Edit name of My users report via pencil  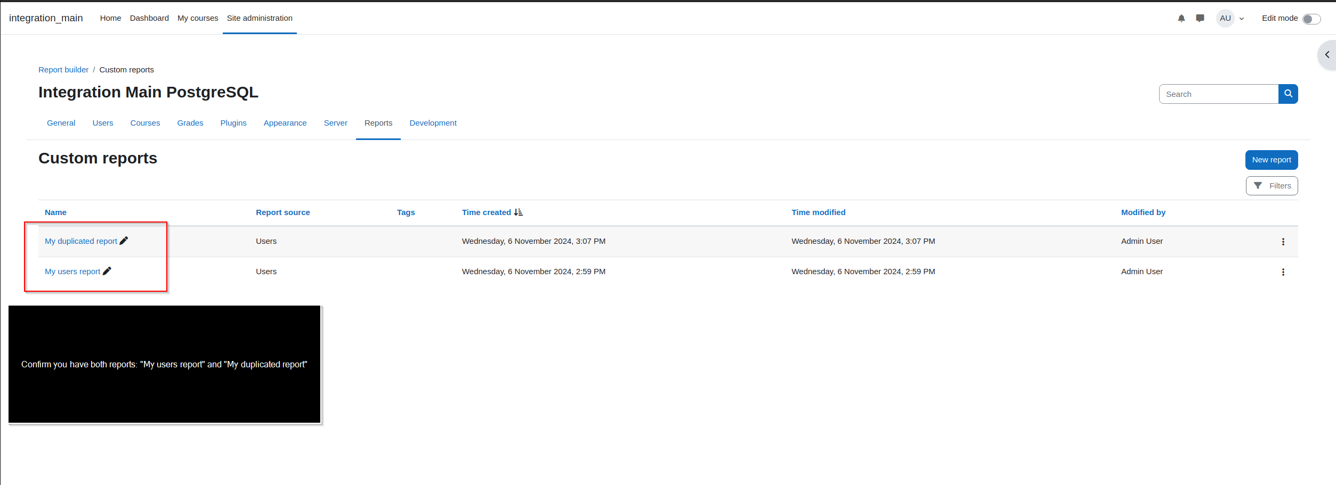pos(107,271)
